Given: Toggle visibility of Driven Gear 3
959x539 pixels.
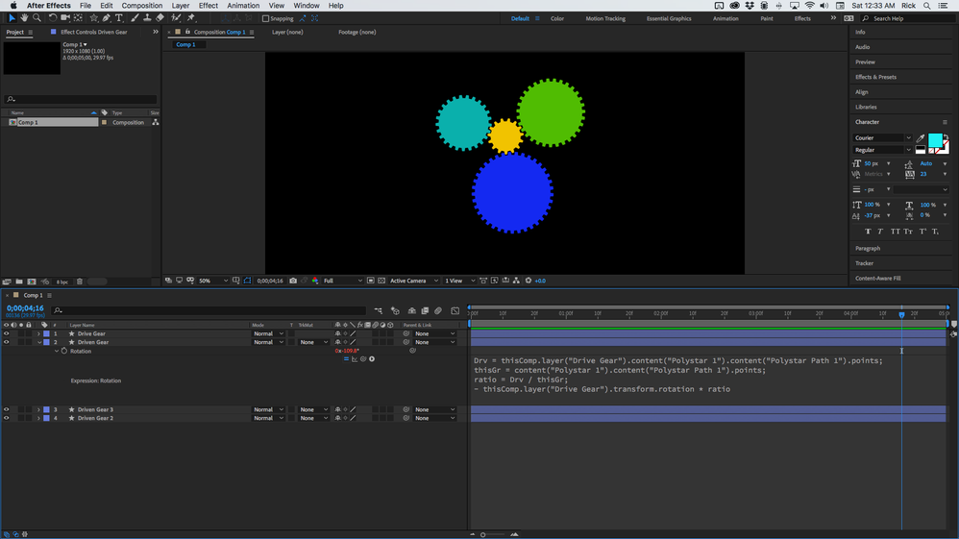Looking at the screenshot, I should [6, 409].
